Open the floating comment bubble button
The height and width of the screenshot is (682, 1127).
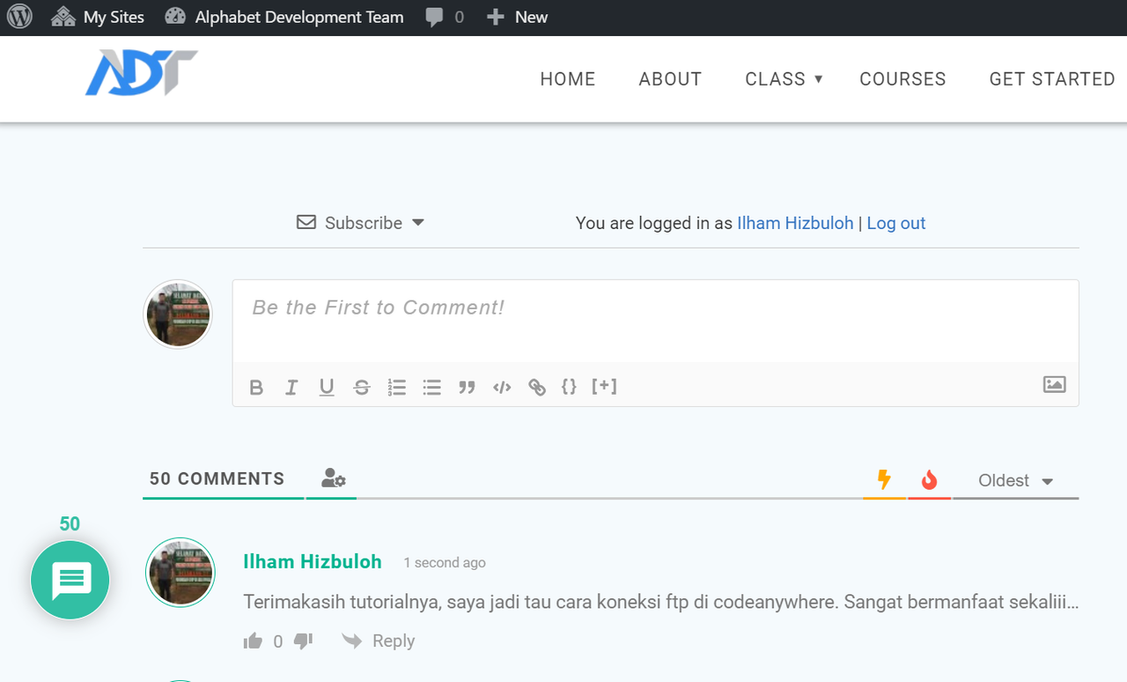(70, 580)
